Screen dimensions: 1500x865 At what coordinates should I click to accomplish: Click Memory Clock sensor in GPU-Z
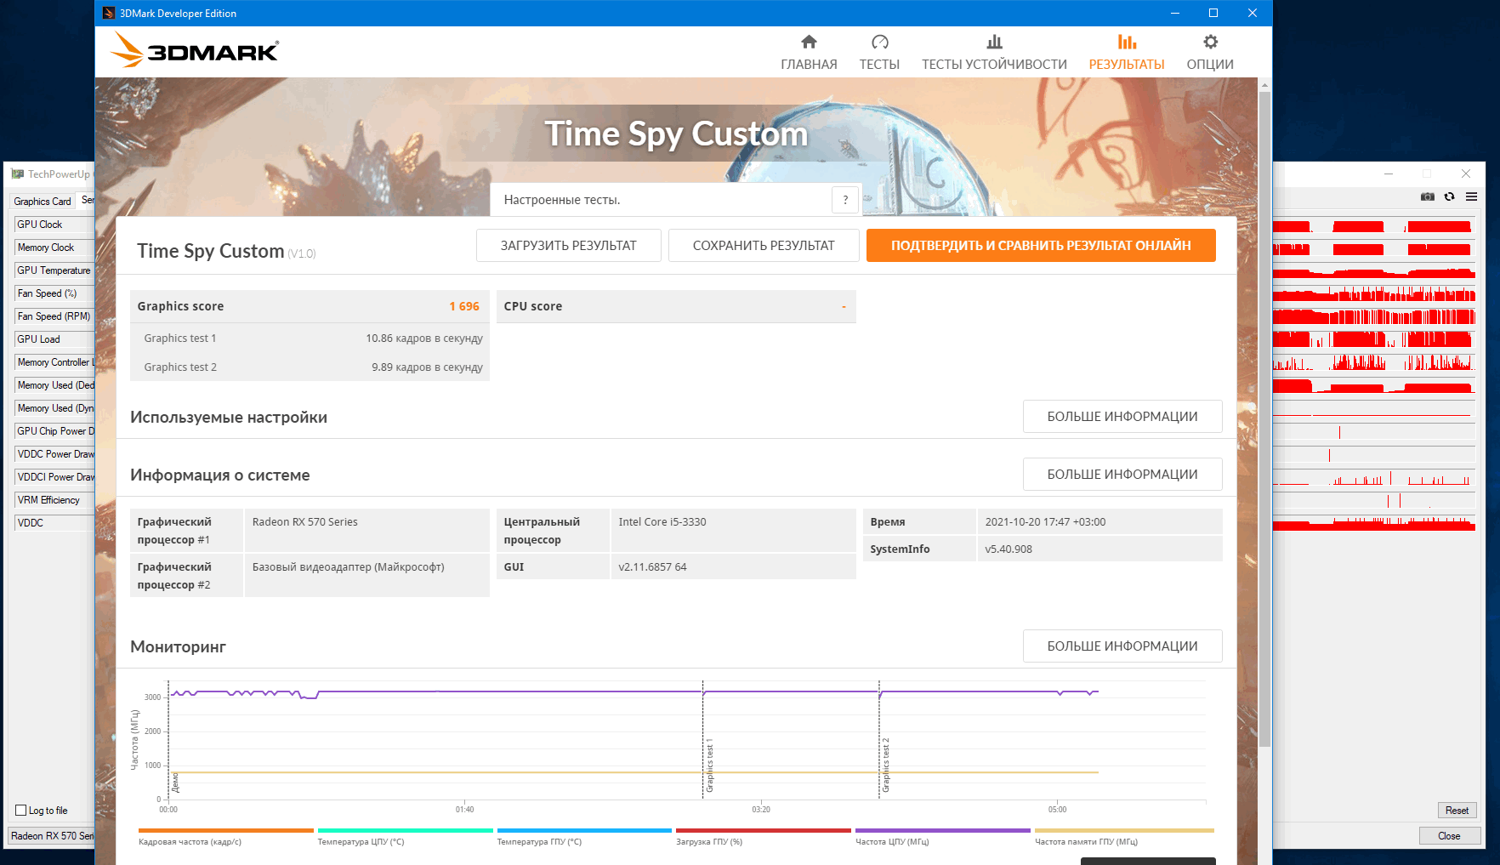54,248
